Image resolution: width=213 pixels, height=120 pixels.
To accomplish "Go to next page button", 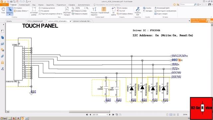I will (x=110, y=115).
